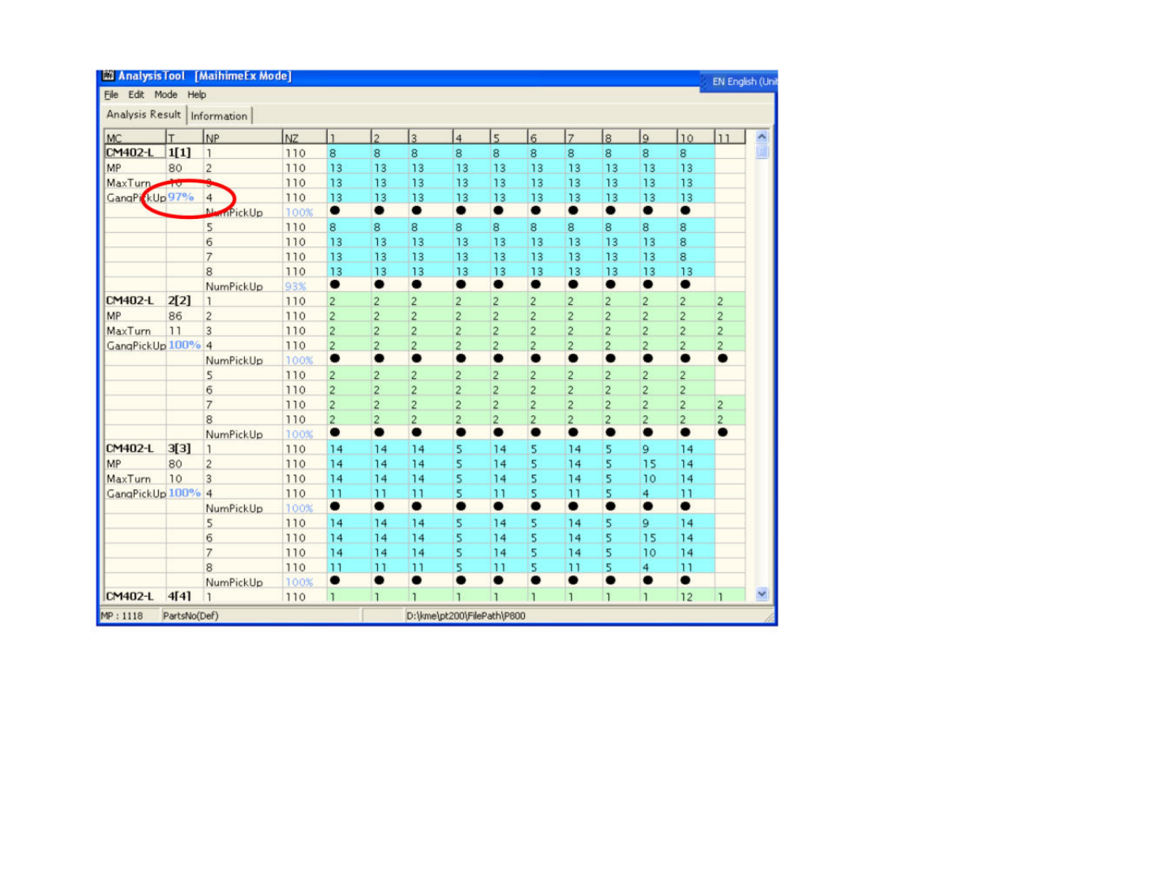
Task: Click column header 5
Action: click(509, 138)
